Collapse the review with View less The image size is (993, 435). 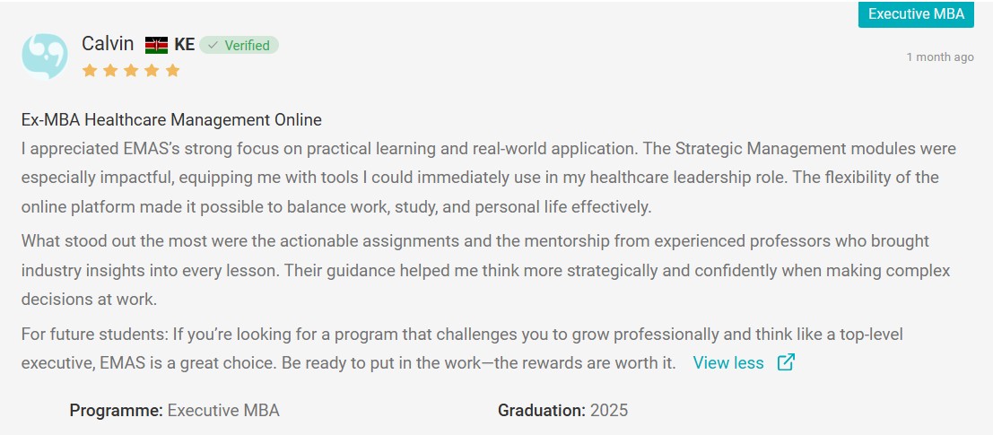click(x=728, y=363)
